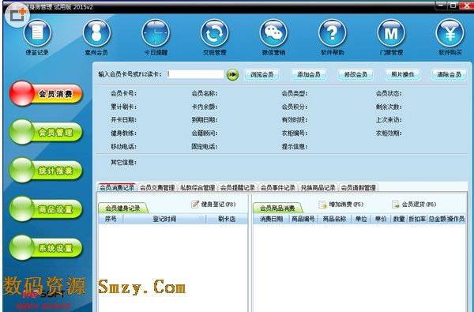474x312 pixels.
Task: Click the 到期日期 field label
Action: [x=205, y=120]
